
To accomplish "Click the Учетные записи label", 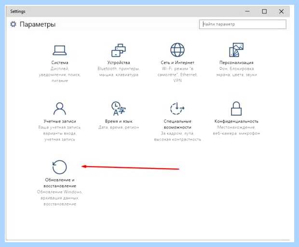I will tap(60, 121).
